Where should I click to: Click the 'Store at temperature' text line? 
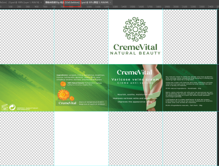pyautogui.click(x=92, y=102)
